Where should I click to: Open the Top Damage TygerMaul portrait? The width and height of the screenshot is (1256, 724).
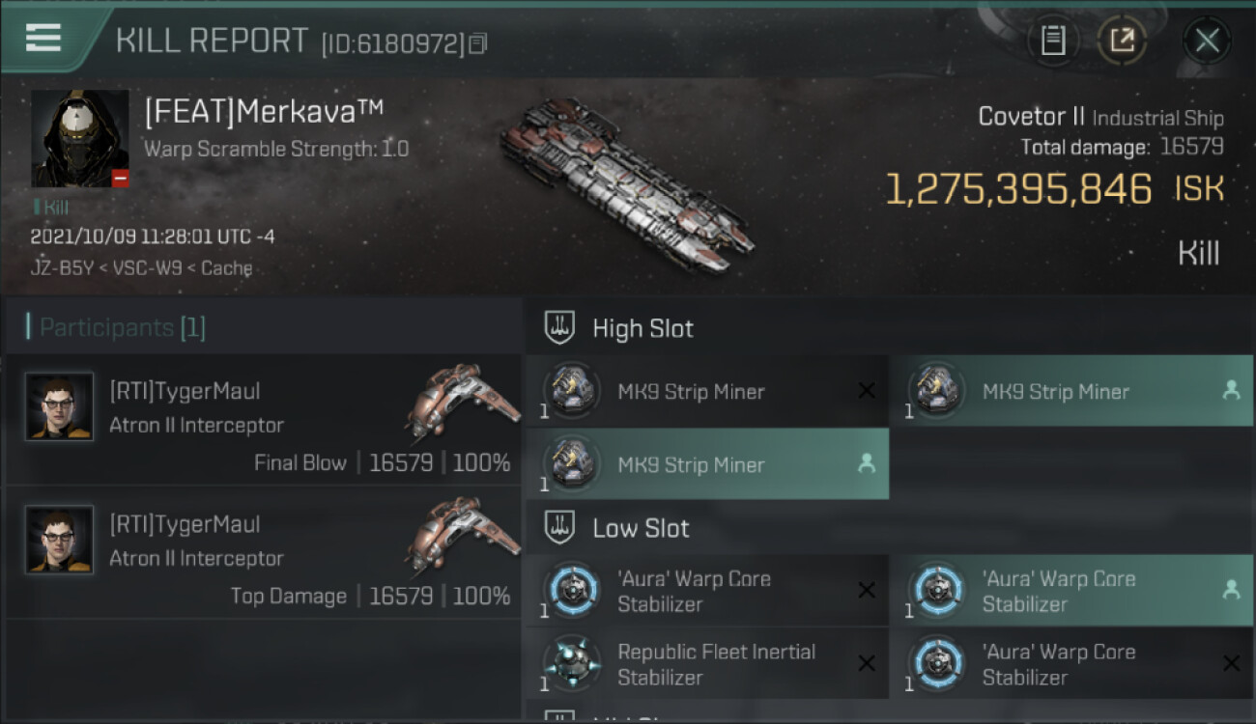coord(60,540)
